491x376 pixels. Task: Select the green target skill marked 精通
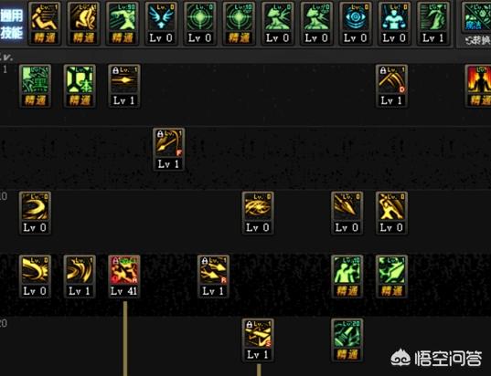pyautogui.click(x=239, y=24)
